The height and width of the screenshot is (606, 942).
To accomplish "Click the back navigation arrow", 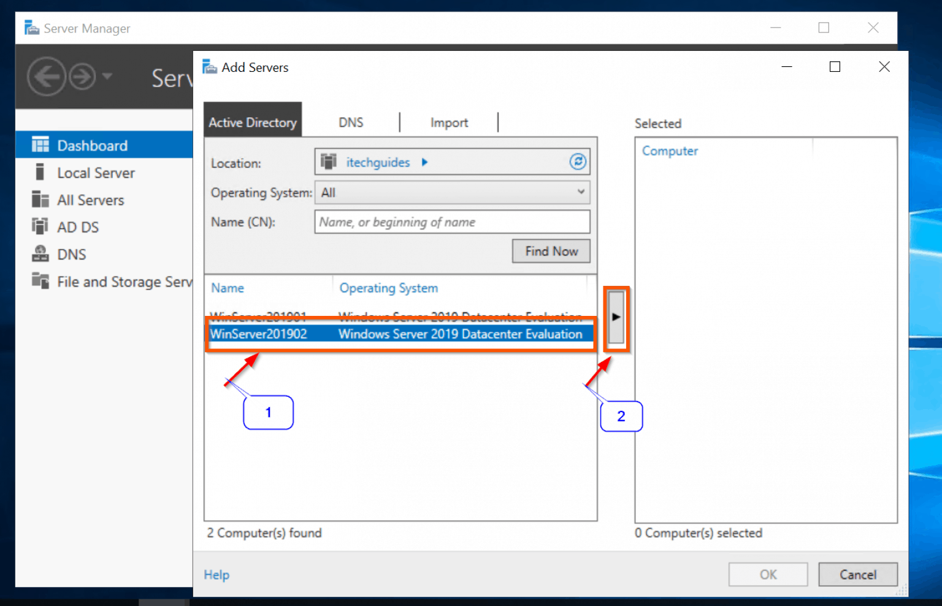I will pyautogui.click(x=46, y=76).
